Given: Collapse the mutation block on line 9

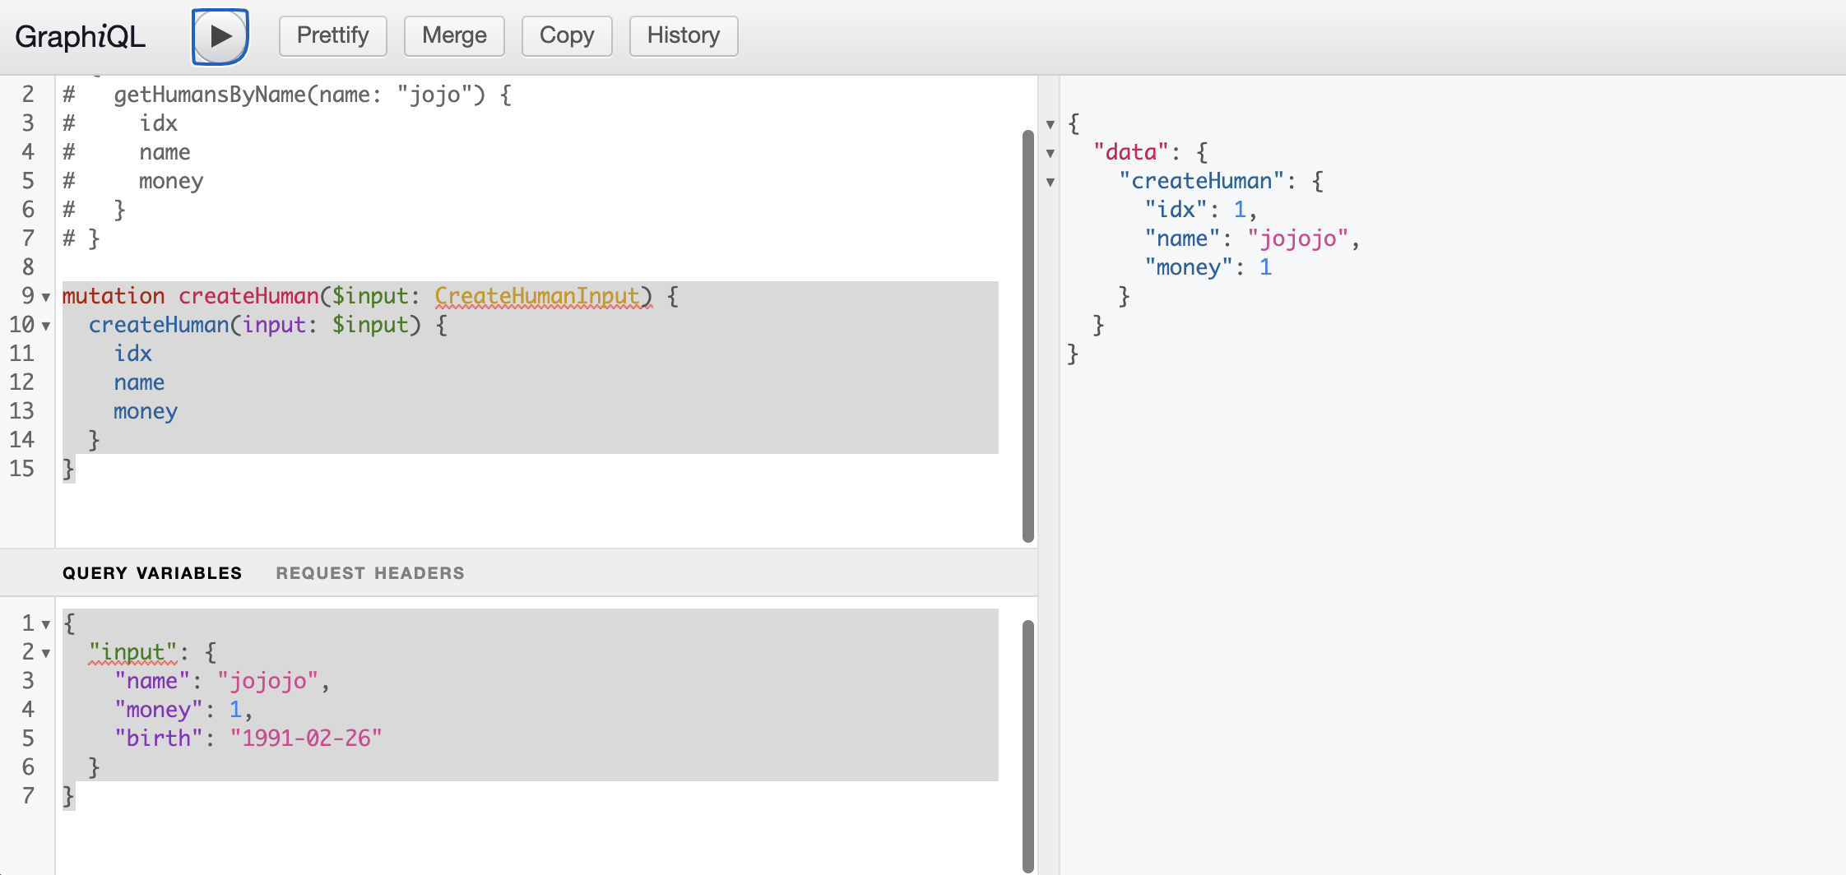Looking at the screenshot, I should click(45, 297).
